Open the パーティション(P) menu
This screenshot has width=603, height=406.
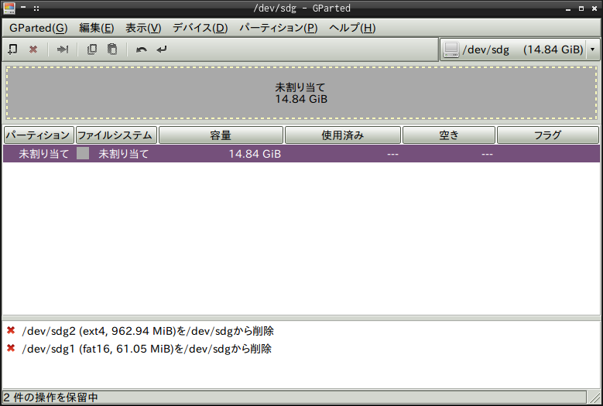[279, 28]
